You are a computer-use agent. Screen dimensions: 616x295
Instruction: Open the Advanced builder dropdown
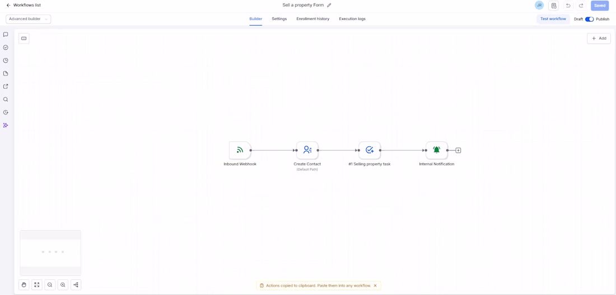click(29, 19)
